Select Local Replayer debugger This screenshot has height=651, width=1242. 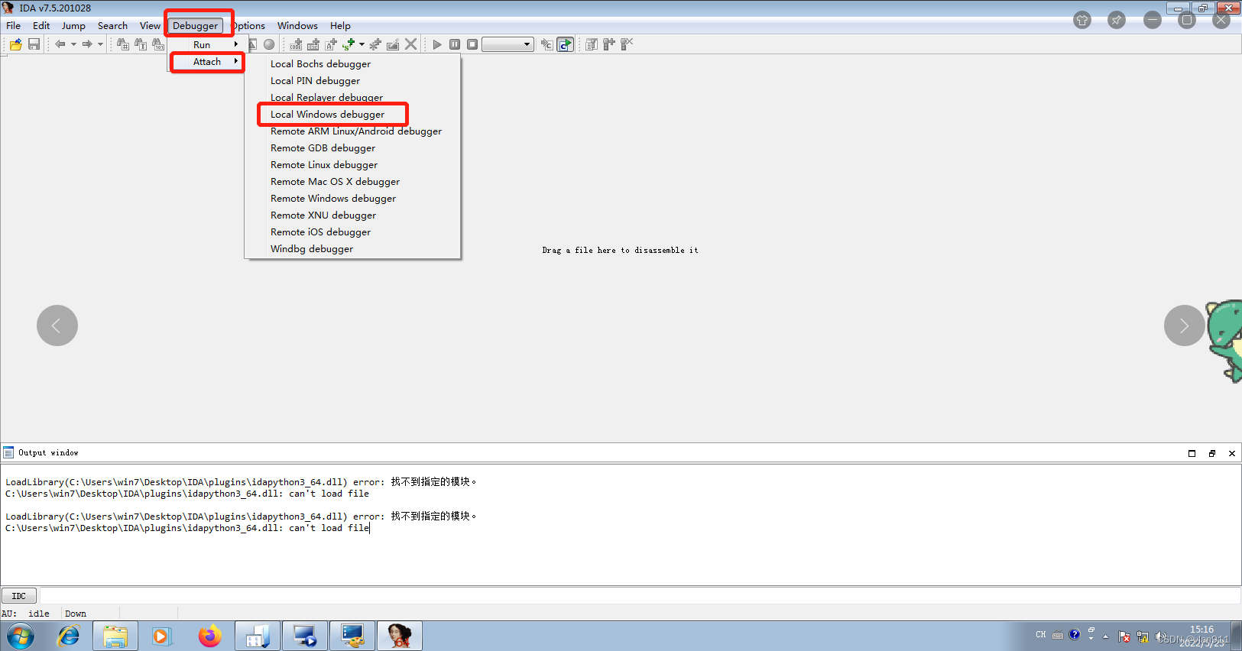tap(352, 97)
